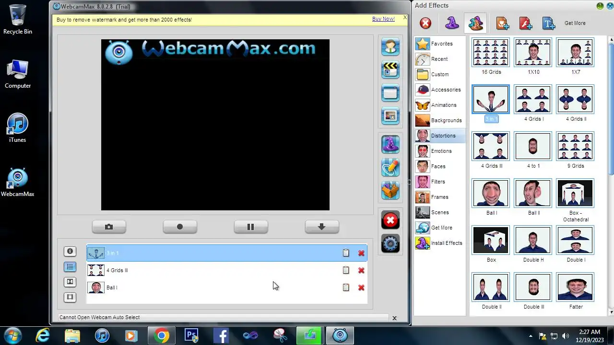Open the wizard hat effects icon in side toolbar

(390, 144)
